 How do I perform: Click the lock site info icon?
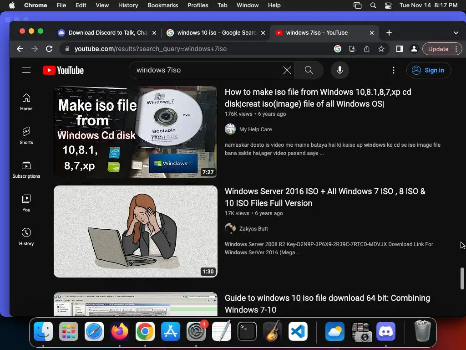point(67,49)
